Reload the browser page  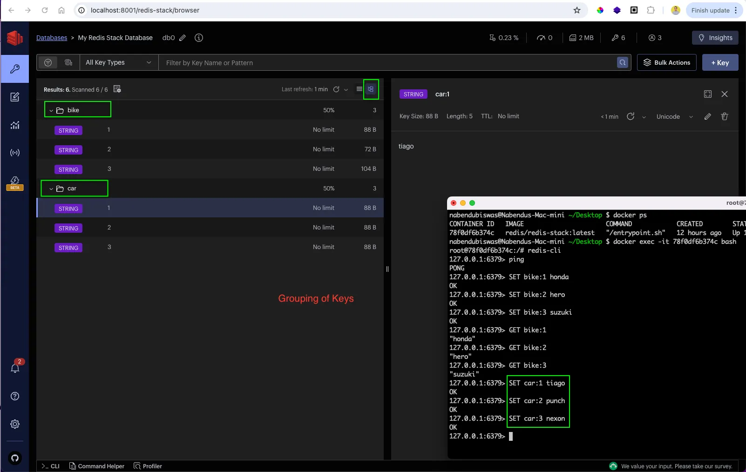45,10
